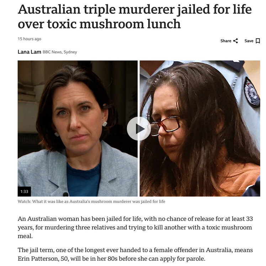Click the tortoiseshell glasses in the photo
The width and height of the screenshot is (266, 266).
click(165, 125)
